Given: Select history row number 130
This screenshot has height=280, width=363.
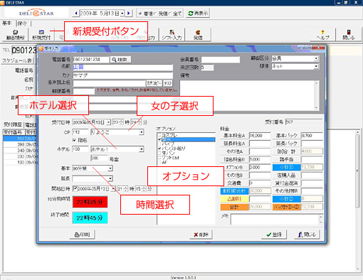Looking at the screenshot, I should pos(20,162).
